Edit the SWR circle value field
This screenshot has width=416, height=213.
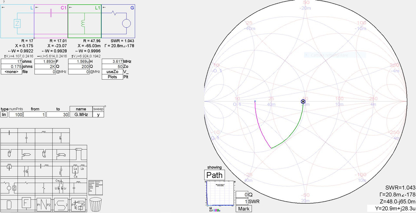tap(242, 202)
